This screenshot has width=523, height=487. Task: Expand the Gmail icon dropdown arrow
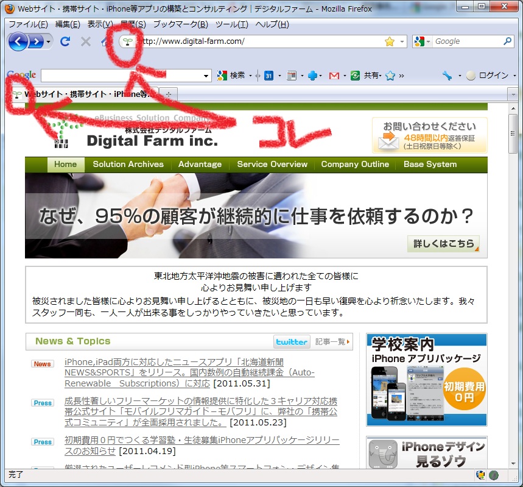tap(345, 76)
